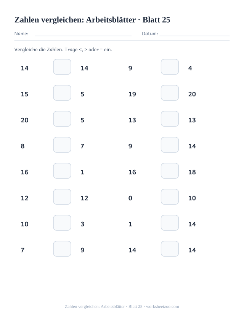Click the box between 16 and 1
This screenshot has height=317, width=244.
click(62, 171)
